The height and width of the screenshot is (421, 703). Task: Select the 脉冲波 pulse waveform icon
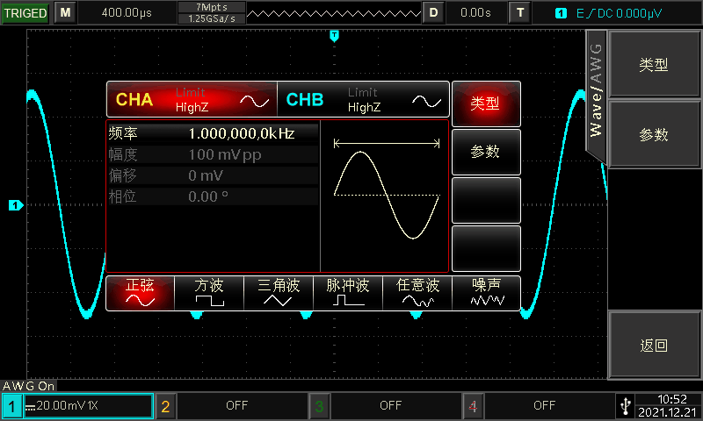pyautogui.click(x=347, y=293)
